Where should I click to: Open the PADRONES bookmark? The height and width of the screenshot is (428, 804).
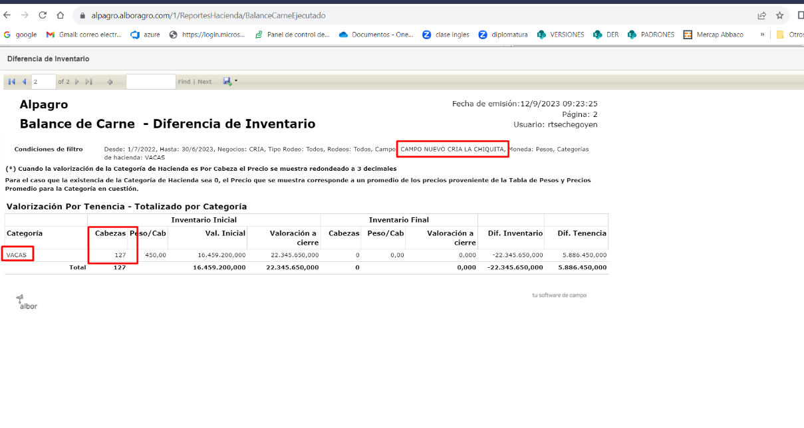[650, 35]
